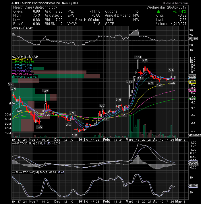Click the Health Care / Biotechnology sector label
The image size is (201, 204).
click(35, 7)
